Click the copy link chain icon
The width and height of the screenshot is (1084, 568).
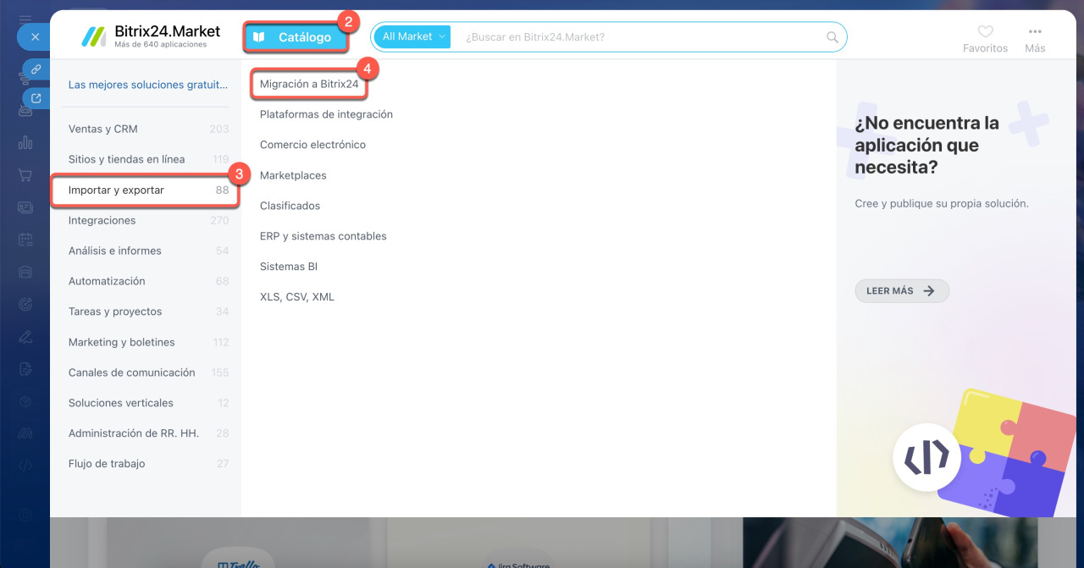click(36, 69)
